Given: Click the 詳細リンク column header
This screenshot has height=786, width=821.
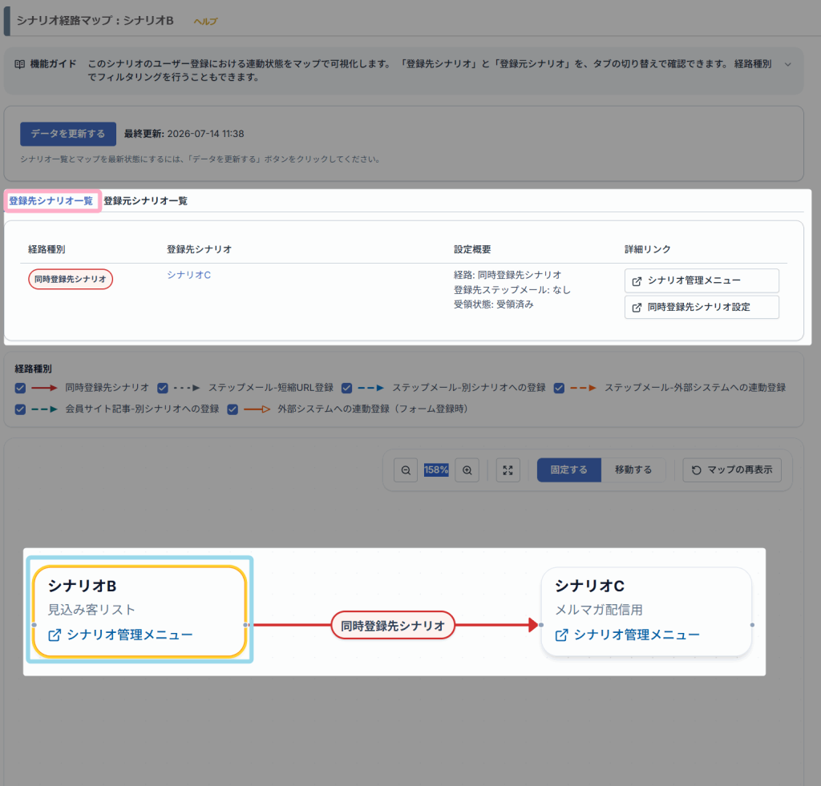Looking at the screenshot, I should tap(648, 250).
